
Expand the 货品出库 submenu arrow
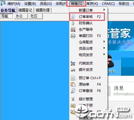(x=104, y=48)
